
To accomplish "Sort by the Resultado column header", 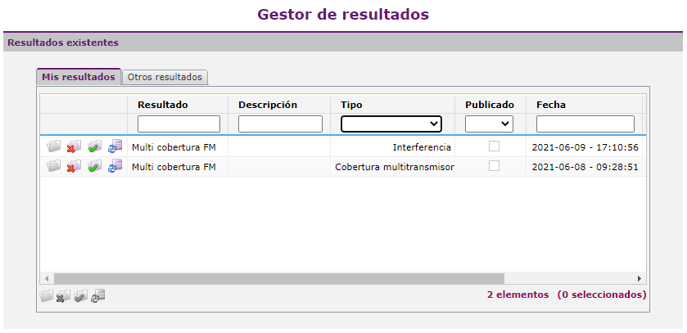I will click(x=163, y=105).
